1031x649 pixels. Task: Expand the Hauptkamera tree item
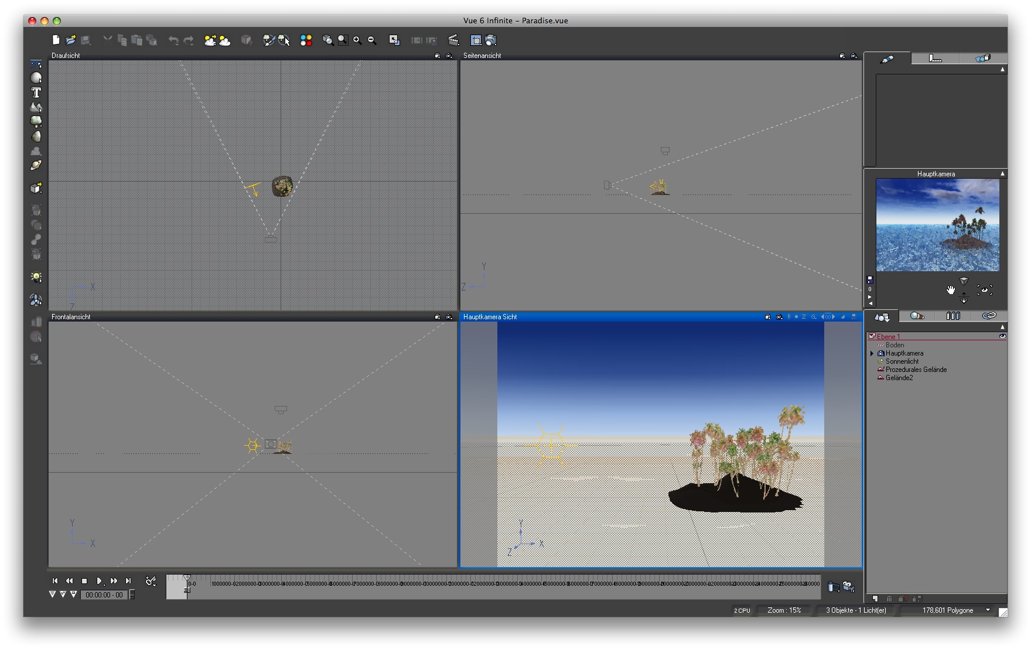(872, 353)
